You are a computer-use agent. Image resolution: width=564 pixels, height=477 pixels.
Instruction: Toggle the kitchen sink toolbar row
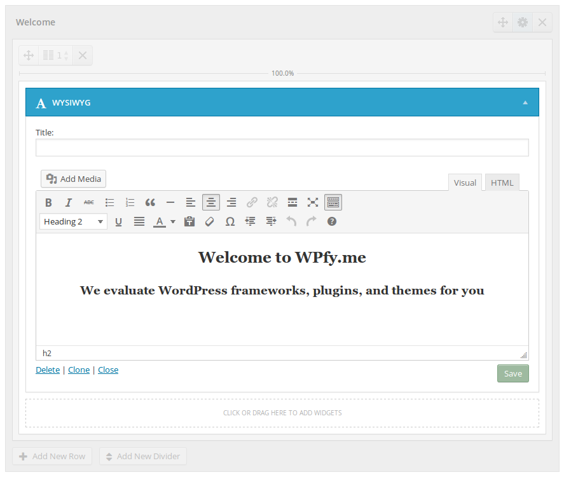pos(333,202)
